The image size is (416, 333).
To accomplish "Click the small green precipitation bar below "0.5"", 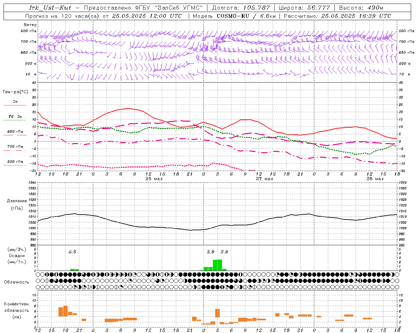I will (x=72, y=270).
